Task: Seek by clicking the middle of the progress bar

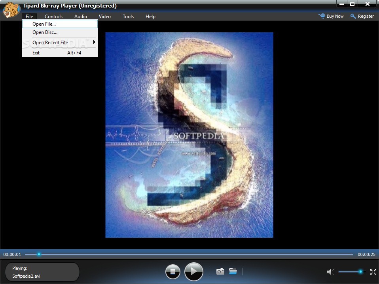Action: pos(189,254)
